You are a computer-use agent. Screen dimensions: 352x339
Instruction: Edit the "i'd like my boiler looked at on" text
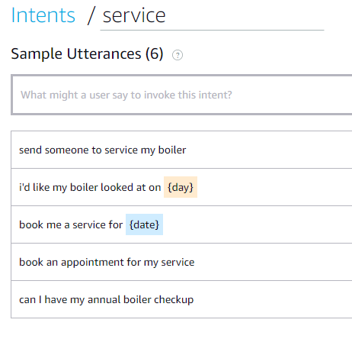90,187
